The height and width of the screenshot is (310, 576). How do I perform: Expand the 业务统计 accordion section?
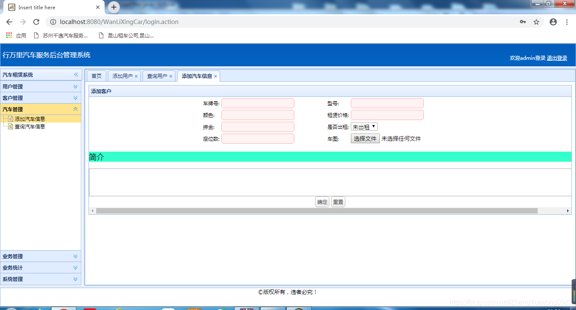[x=41, y=267]
